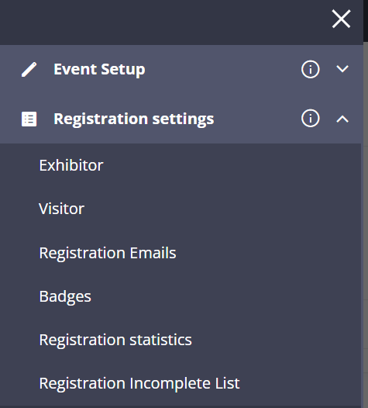
Task: Select the Event Setup menu heading
Action: (99, 70)
